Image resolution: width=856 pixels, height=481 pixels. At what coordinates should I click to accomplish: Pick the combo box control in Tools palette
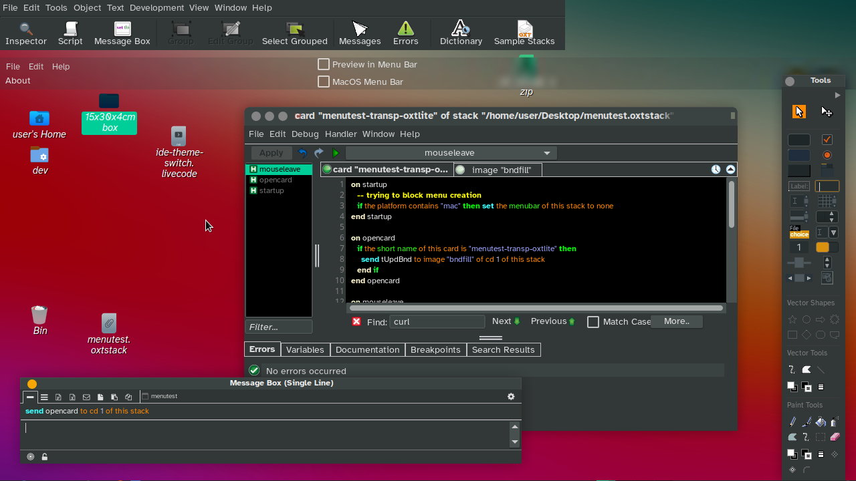point(827,232)
